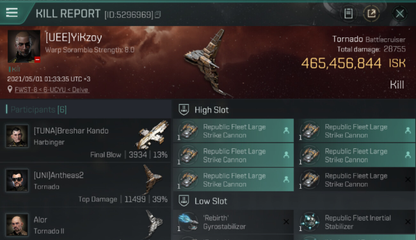The width and height of the screenshot is (416, 240).
Task: Select Breshar Kando participant entry
Action: (85, 140)
